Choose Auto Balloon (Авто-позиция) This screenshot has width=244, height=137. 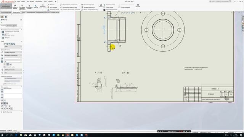pyautogui.click(x=53, y=7)
